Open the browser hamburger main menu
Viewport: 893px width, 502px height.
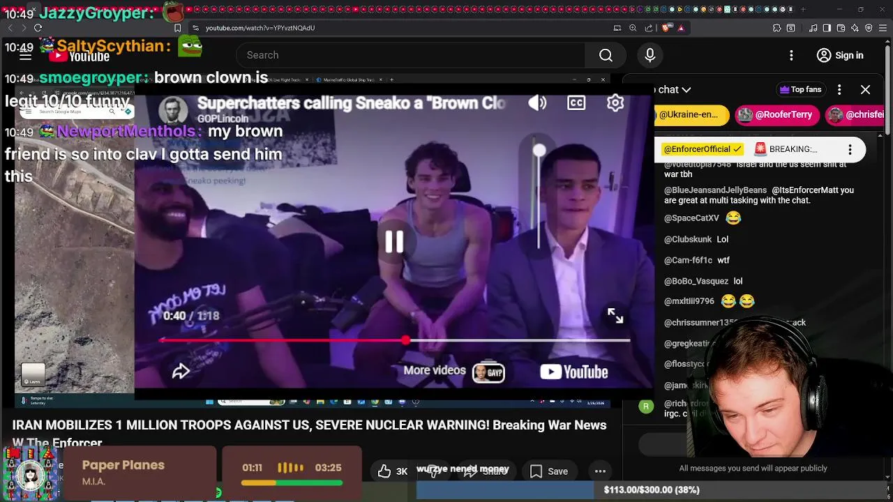[x=883, y=28]
